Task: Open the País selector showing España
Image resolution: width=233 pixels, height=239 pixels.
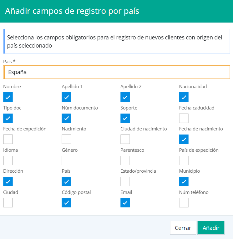Action: tap(117, 72)
